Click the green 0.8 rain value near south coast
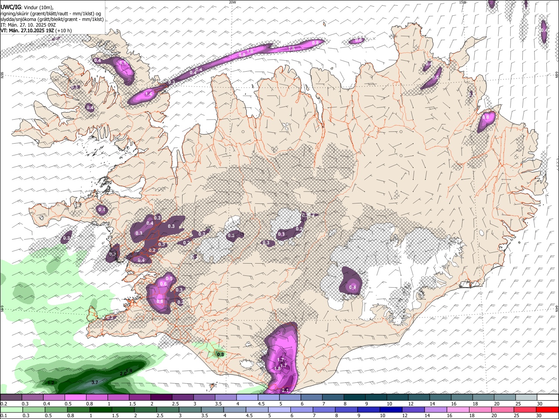 (221, 354)
